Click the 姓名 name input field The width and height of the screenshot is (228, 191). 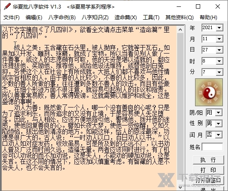point(212,147)
